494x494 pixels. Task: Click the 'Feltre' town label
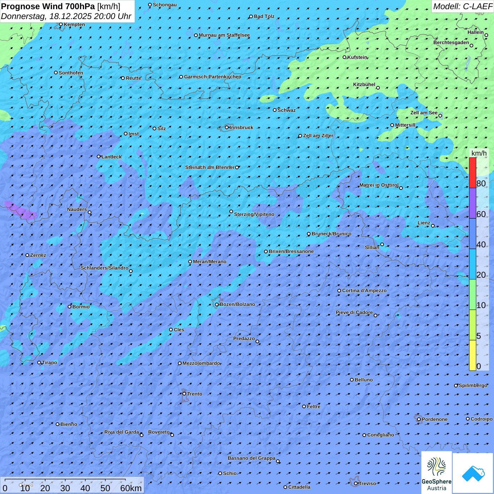pyautogui.click(x=314, y=406)
